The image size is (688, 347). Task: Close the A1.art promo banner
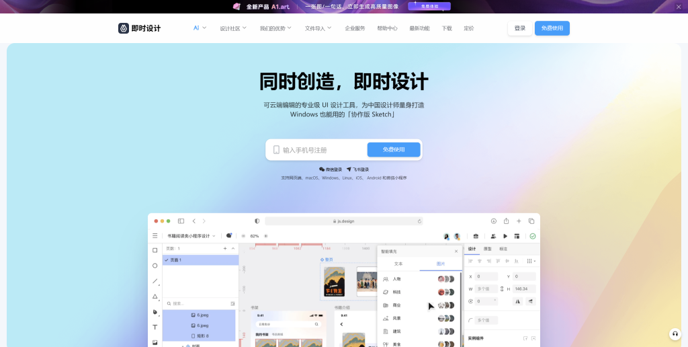click(679, 6)
